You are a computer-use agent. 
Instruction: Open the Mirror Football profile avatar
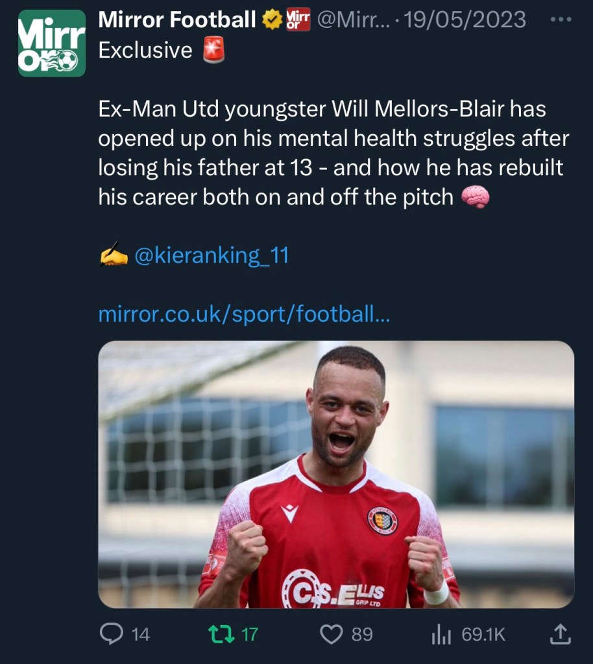(52, 43)
